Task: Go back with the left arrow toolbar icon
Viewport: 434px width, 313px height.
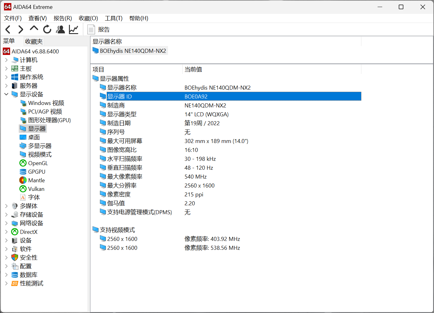Action: click(x=8, y=29)
